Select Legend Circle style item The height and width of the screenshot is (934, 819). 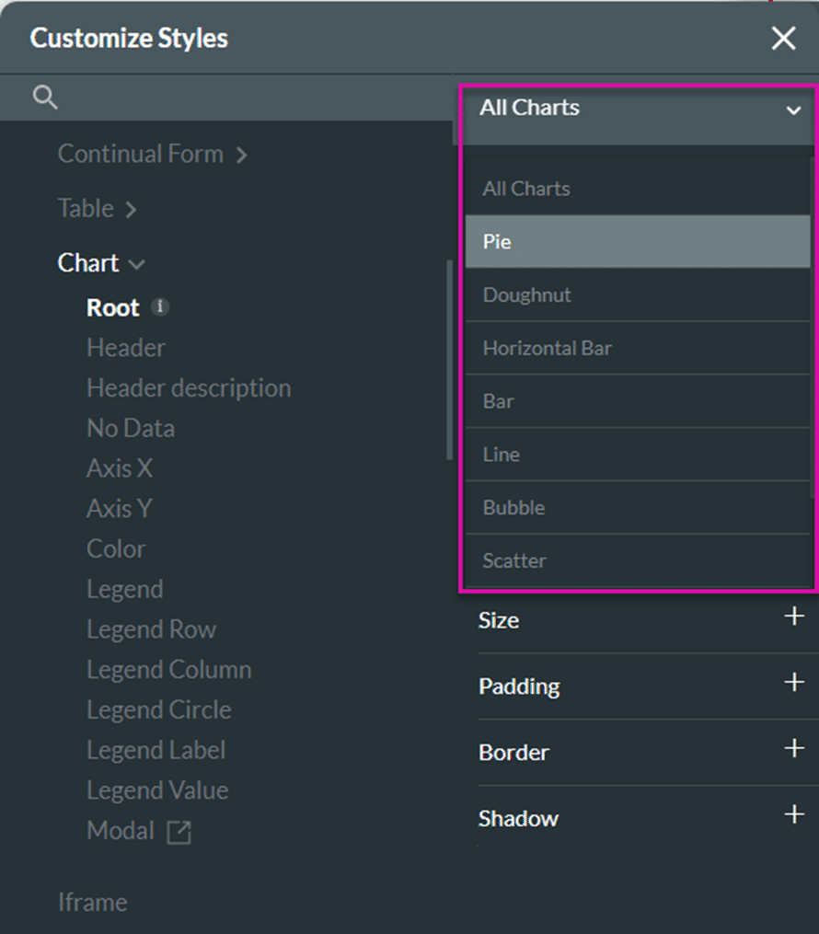pyautogui.click(x=158, y=710)
